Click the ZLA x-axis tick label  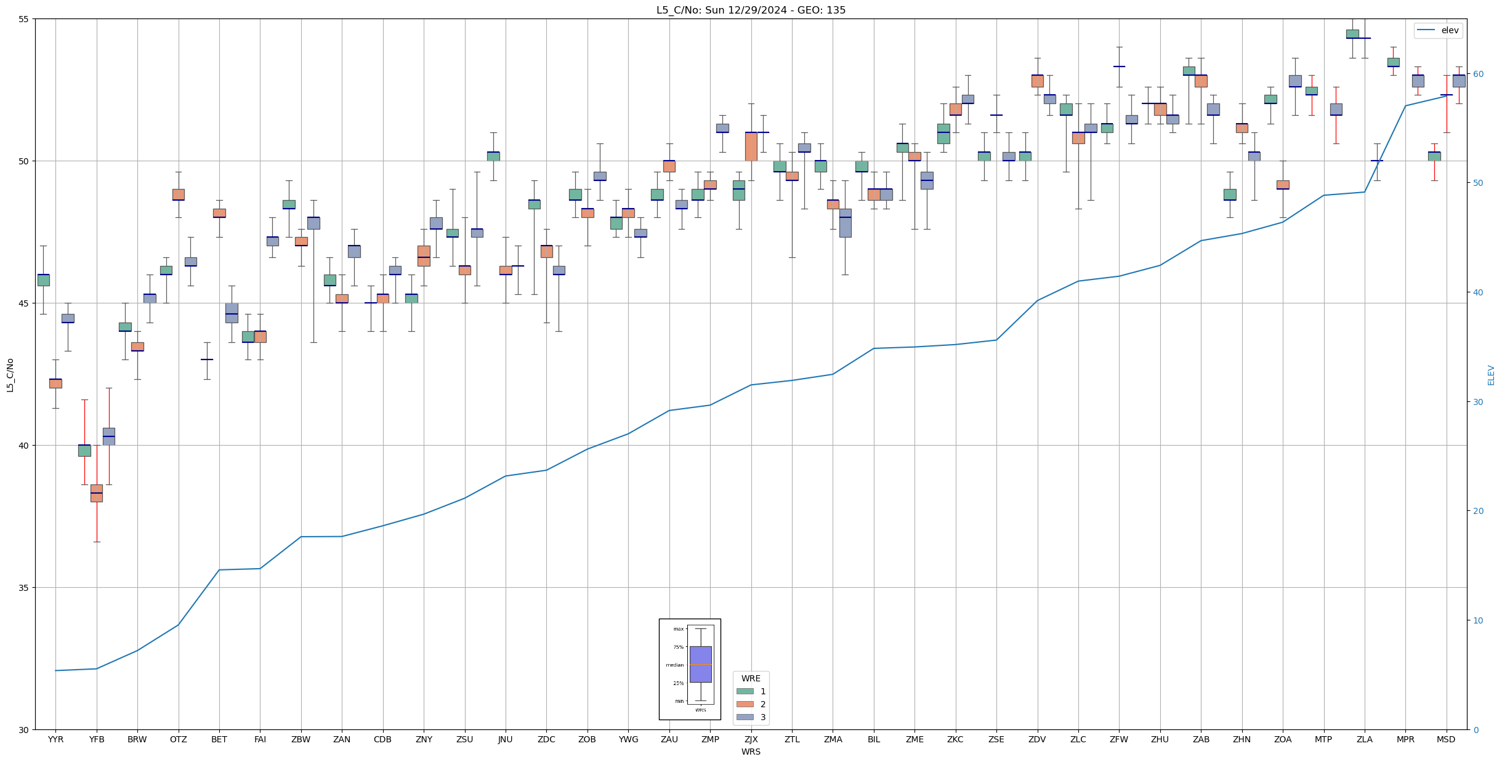point(1364,739)
